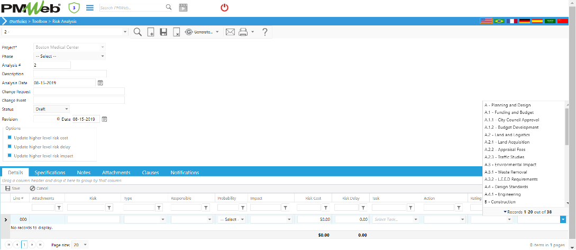Switch to the Details tab
The height and width of the screenshot is (250, 576).
15,173
